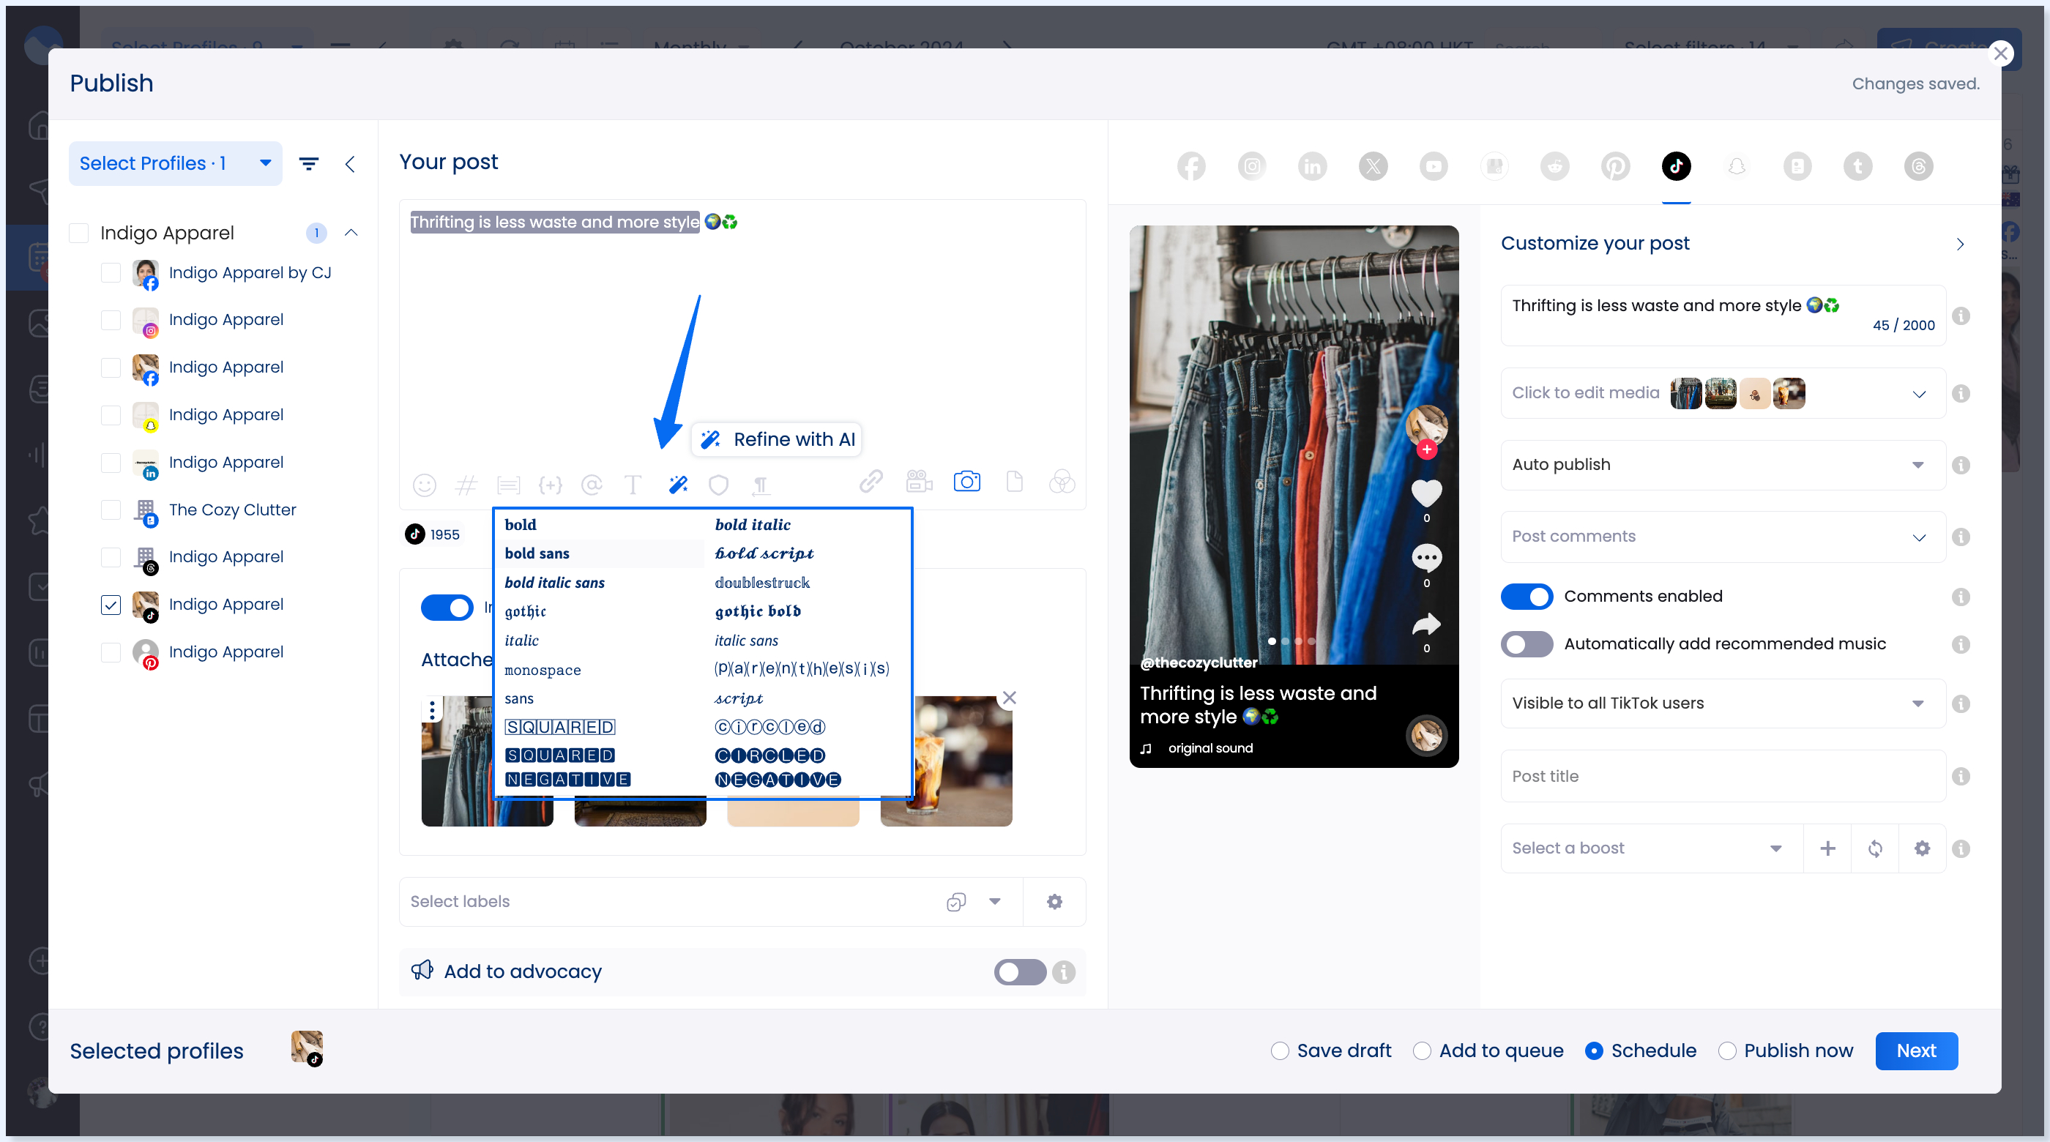Click the shield icon in post toolbar
Viewport: 2050px width, 1142px height.
coord(719,484)
